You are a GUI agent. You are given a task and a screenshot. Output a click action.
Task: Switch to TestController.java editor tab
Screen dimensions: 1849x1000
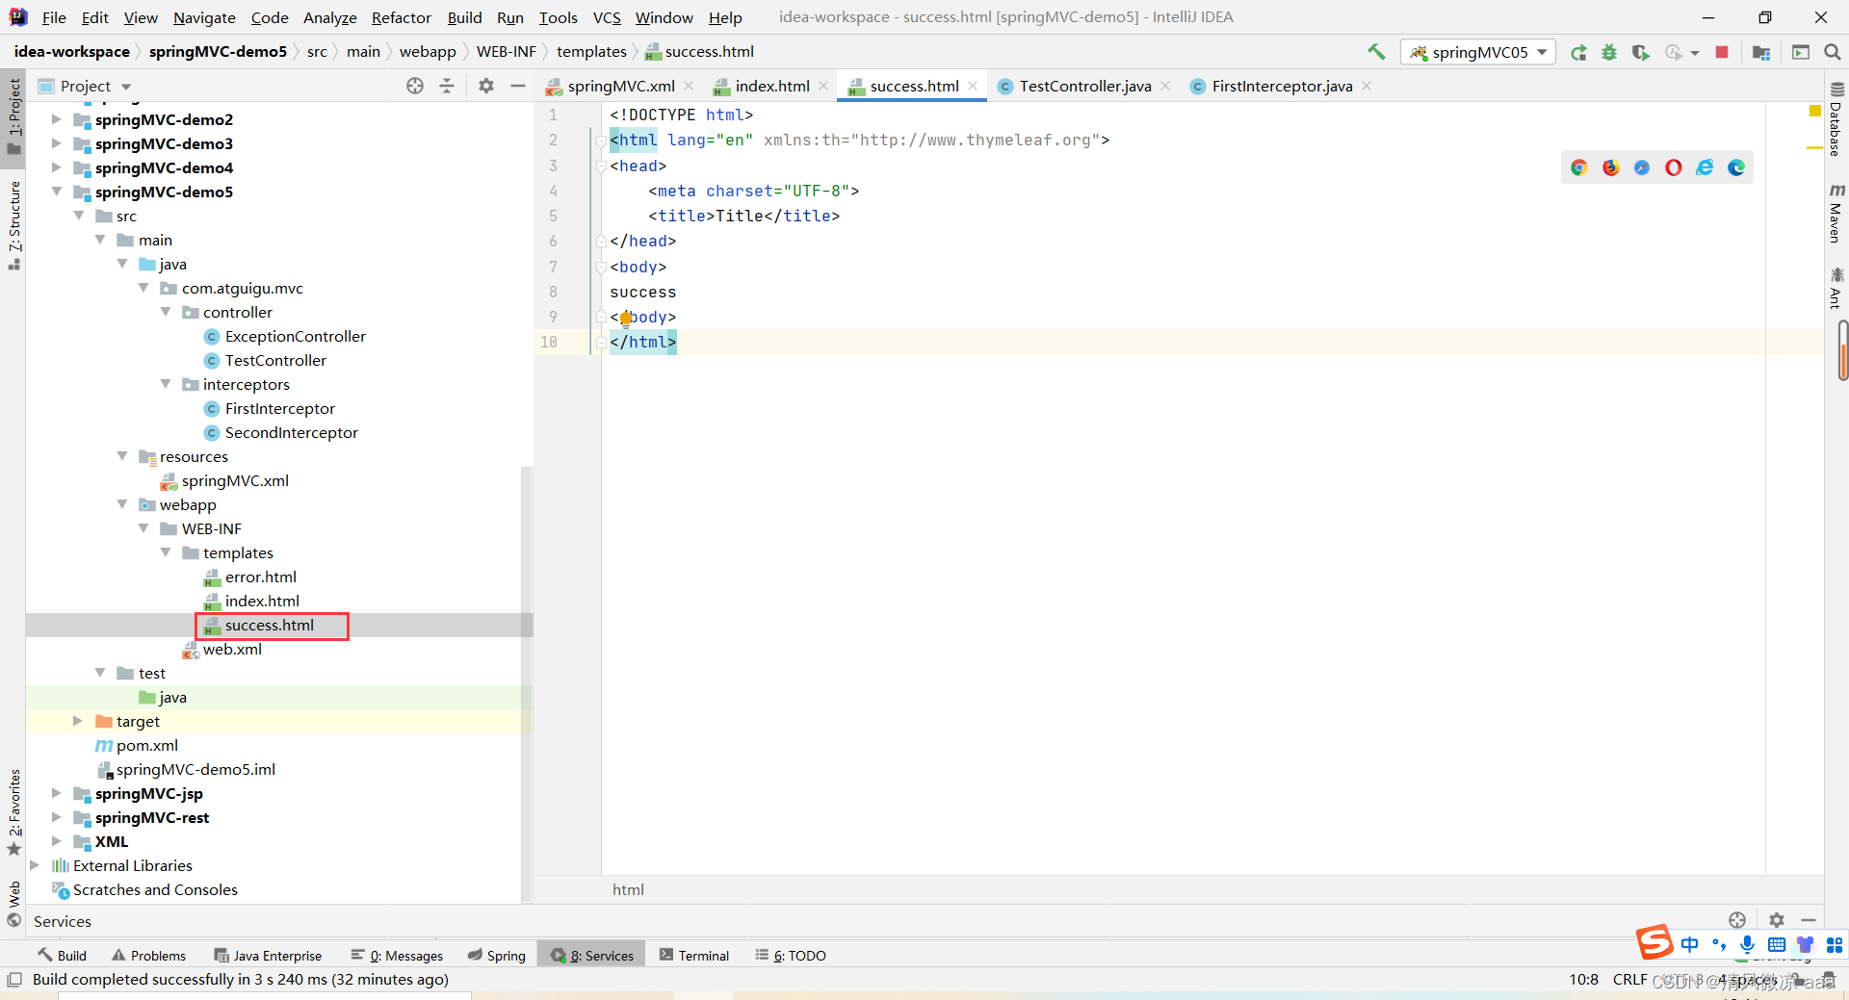pos(1084,86)
